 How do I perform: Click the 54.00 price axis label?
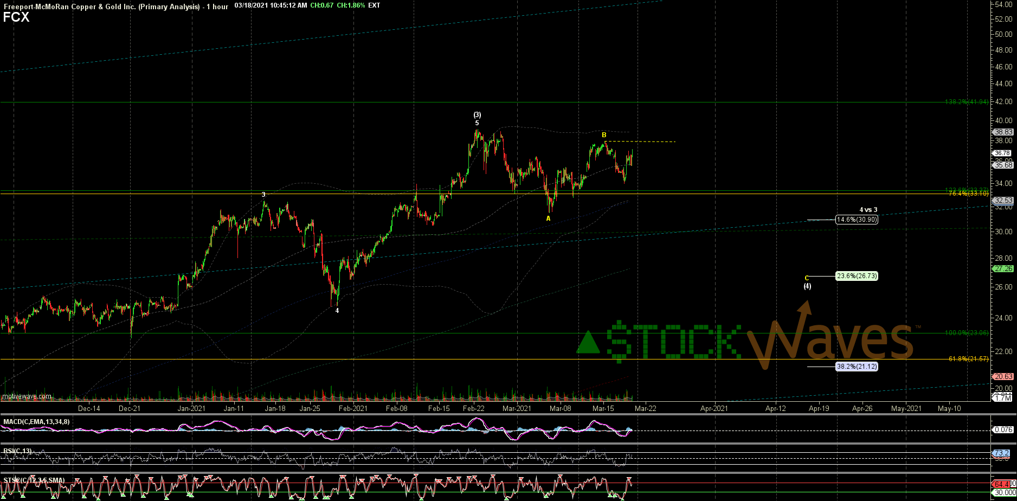coord(1003,4)
